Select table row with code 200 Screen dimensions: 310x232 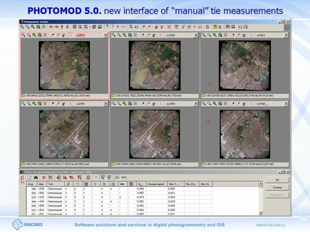point(119,188)
